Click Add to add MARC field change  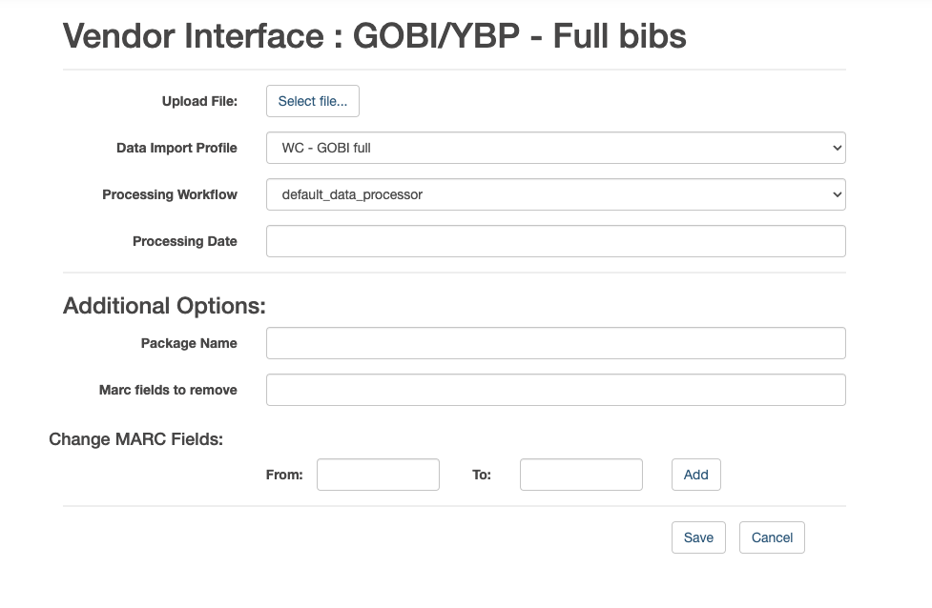point(696,475)
